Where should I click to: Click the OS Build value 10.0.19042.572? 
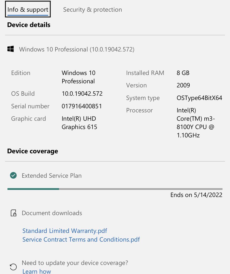click(82, 94)
